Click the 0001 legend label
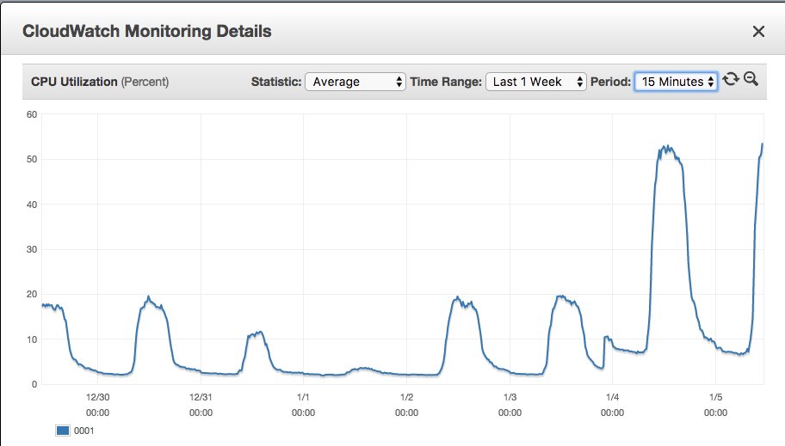Image resolution: width=785 pixels, height=446 pixels. coord(83,431)
